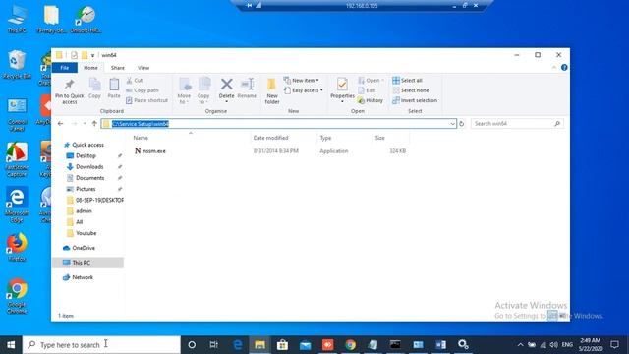Click the History ribbon button
Screen dimensions: 629x354
point(371,100)
